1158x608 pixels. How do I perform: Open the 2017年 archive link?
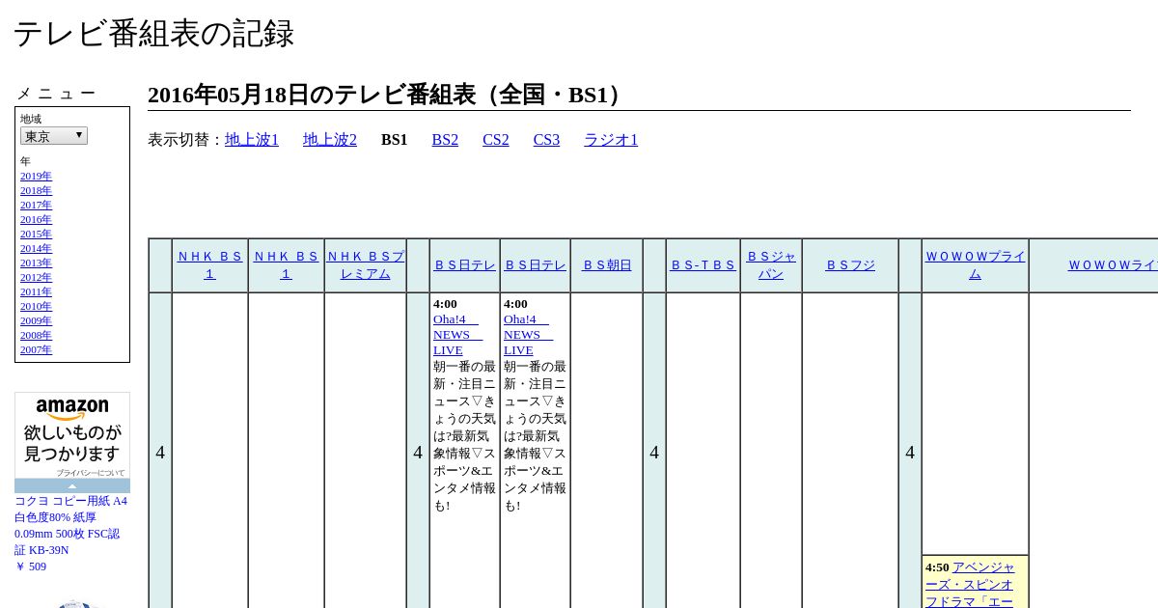(36, 206)
